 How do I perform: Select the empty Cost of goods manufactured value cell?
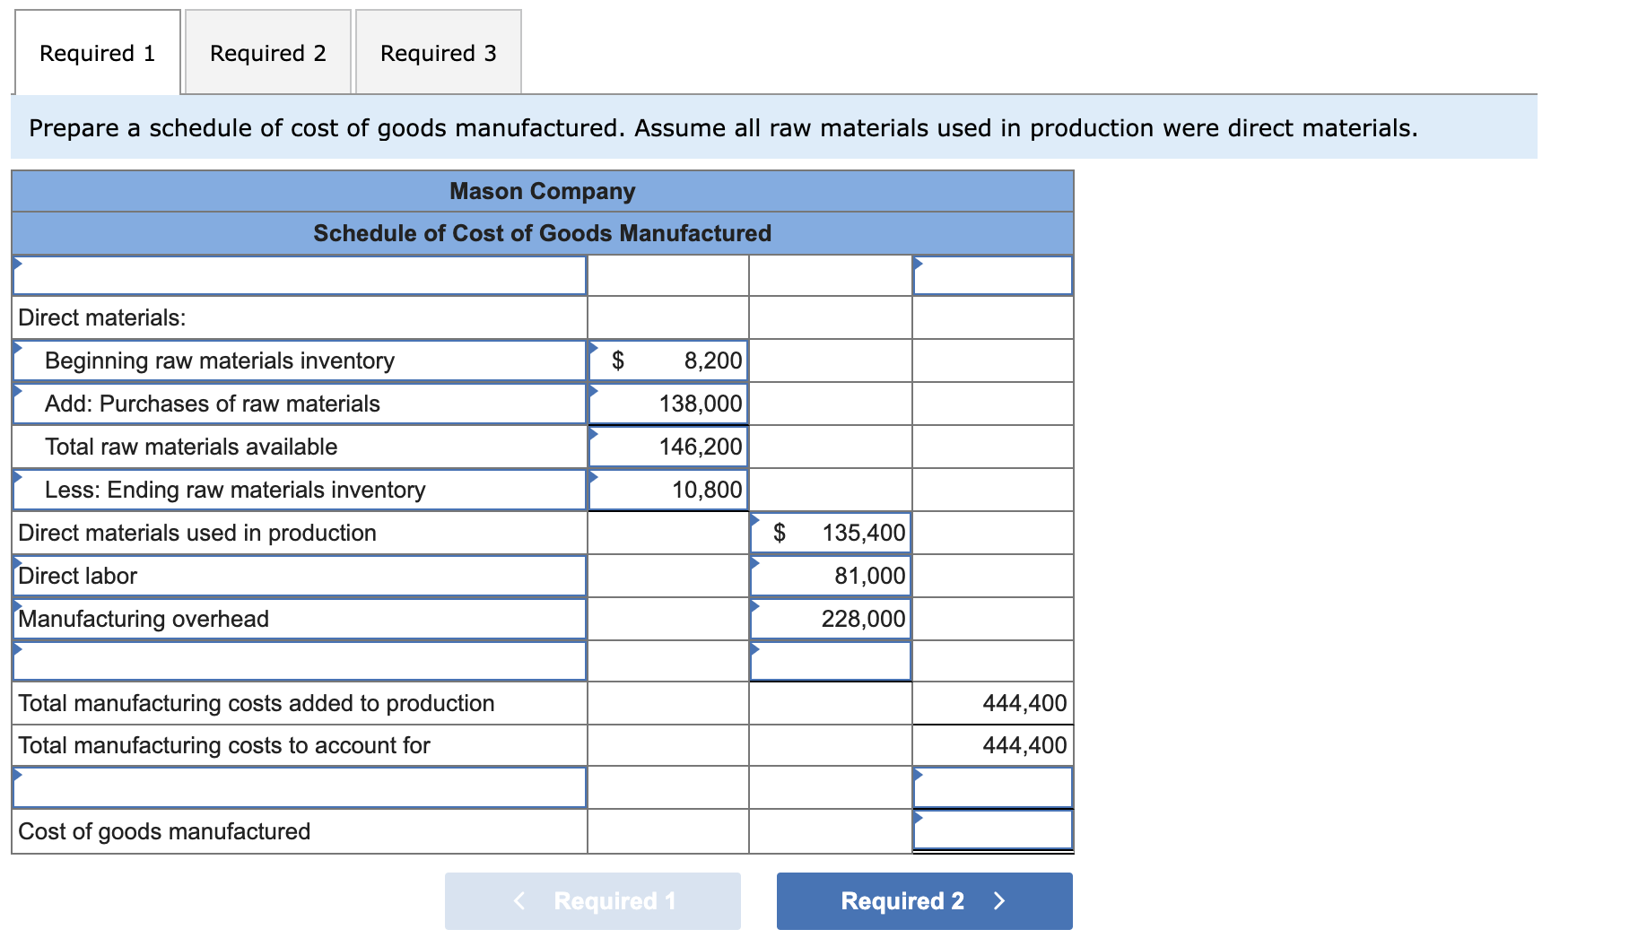coord(992,829)
